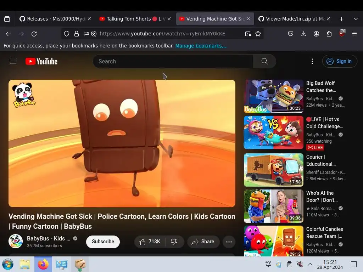Open the YouTube guide hamburger menu
This screenshot has width=363, height=272.
(x=13, y=61)
